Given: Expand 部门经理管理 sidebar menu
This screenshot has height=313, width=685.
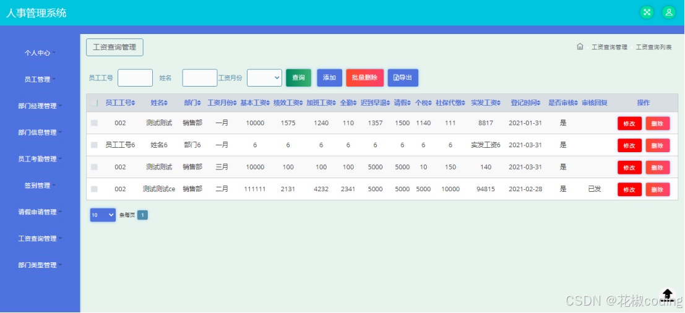Looking at the screenshot, I should pyautogui.click(x=40, y=106).
